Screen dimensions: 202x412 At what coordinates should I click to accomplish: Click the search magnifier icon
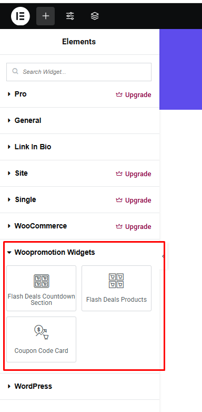(15, 71)
